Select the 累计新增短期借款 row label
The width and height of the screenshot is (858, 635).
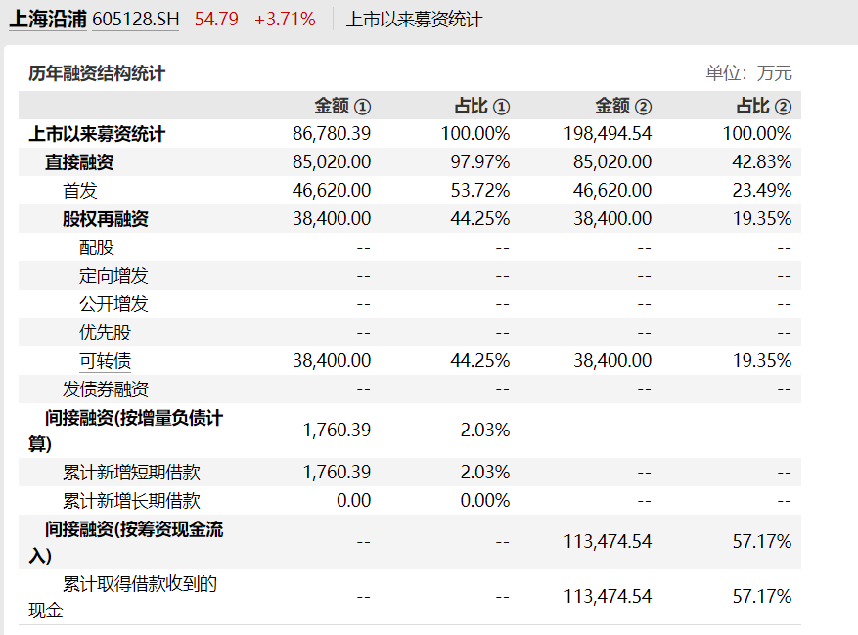point(131,473)
